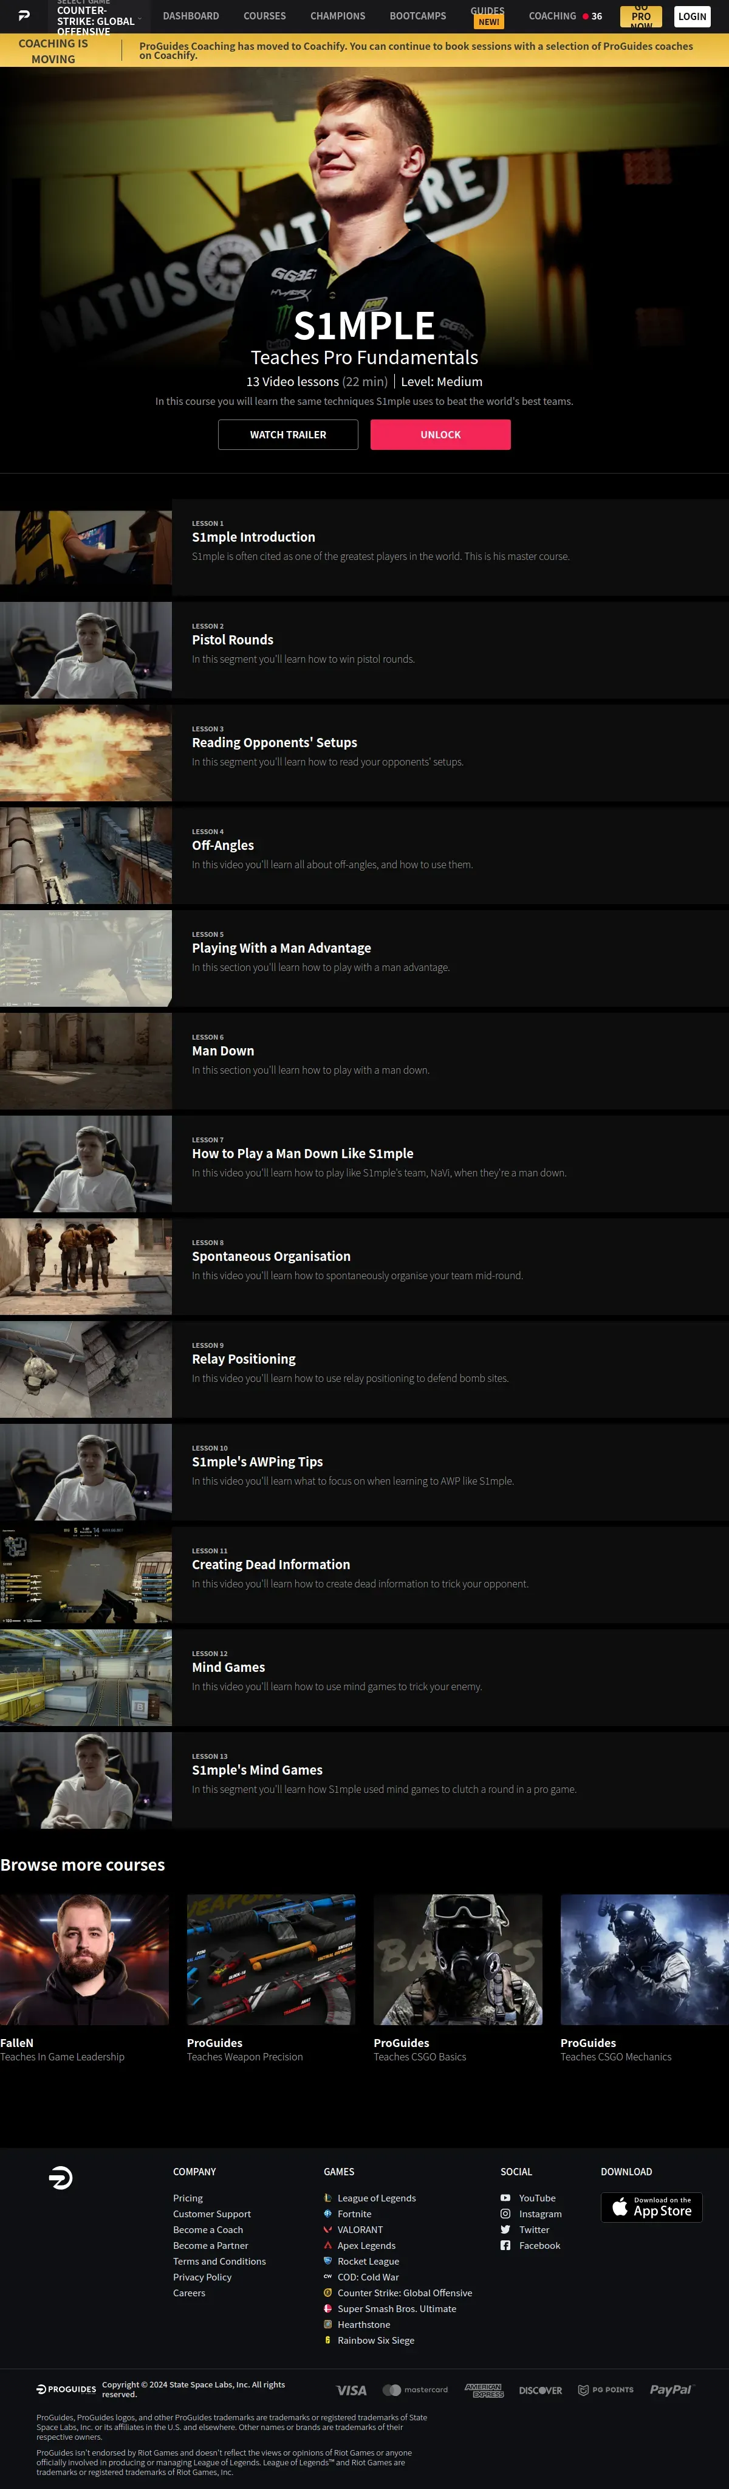
Task: Open the Pricing footer link
Action: click(x=187, y=2198)
